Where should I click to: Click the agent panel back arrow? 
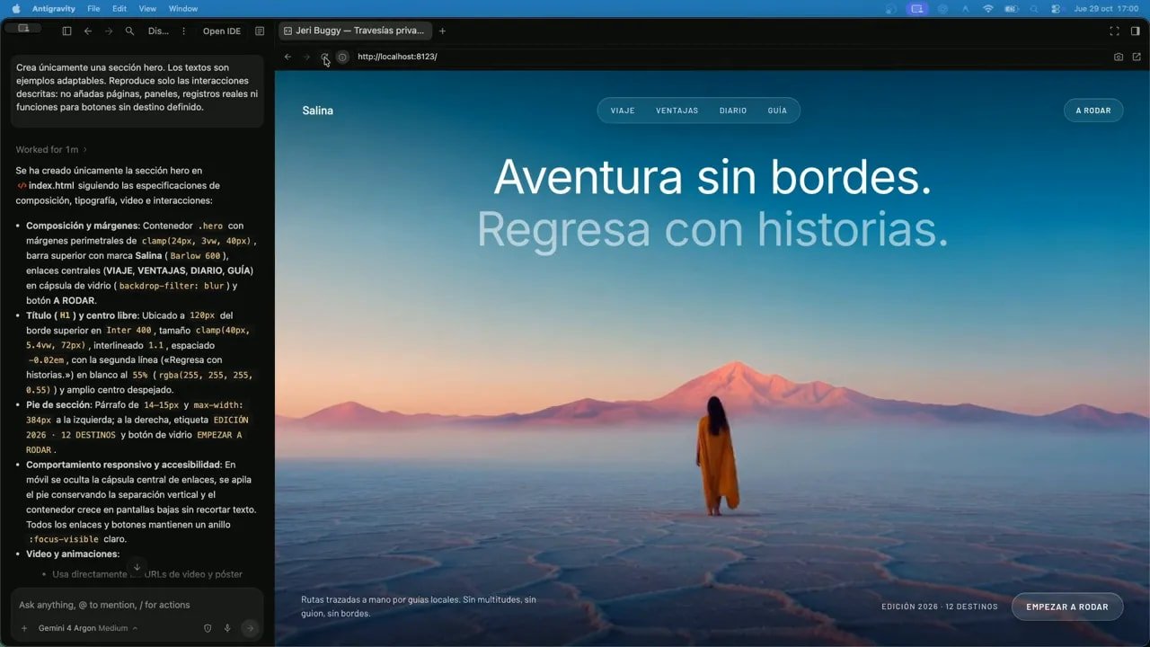(88, 31)
